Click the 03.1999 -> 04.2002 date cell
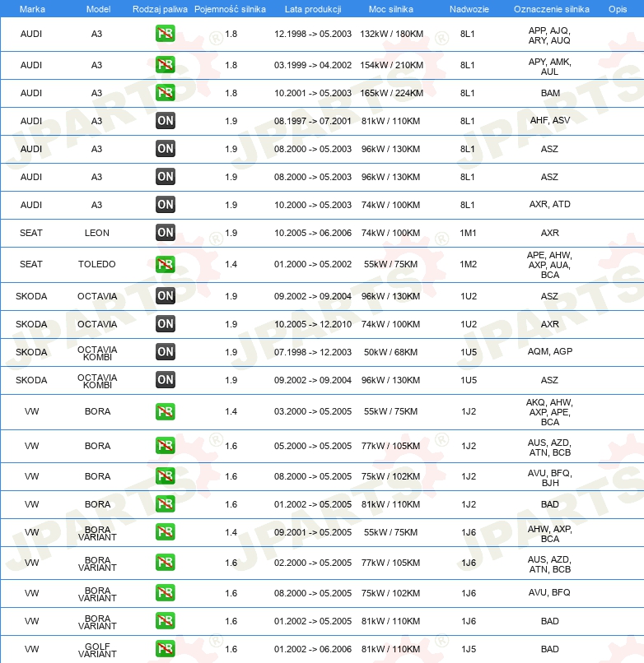 312,65
